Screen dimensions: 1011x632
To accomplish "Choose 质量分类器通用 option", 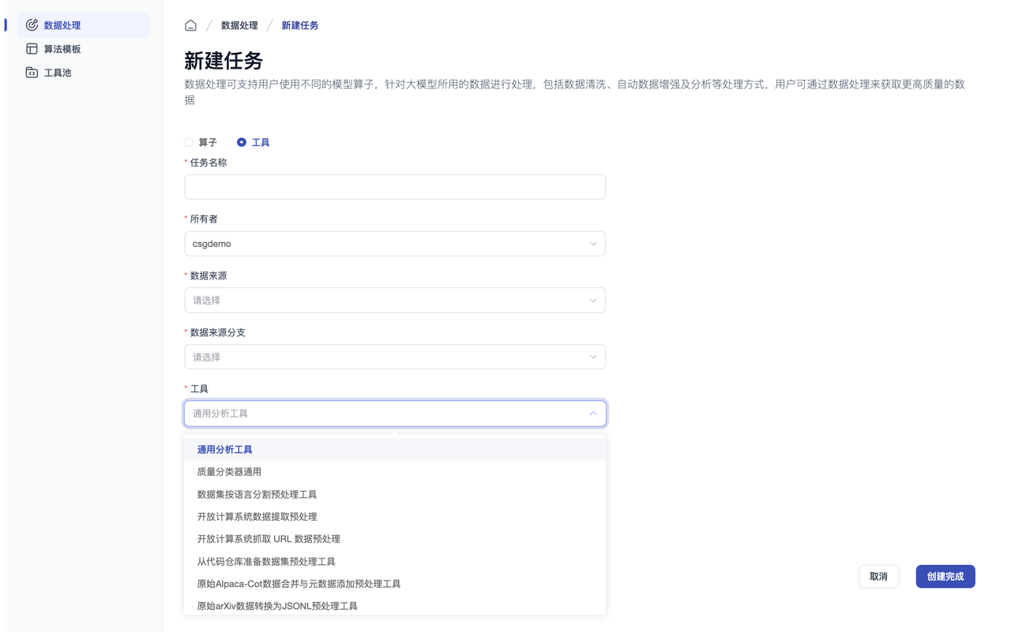I will pos(229,472).
